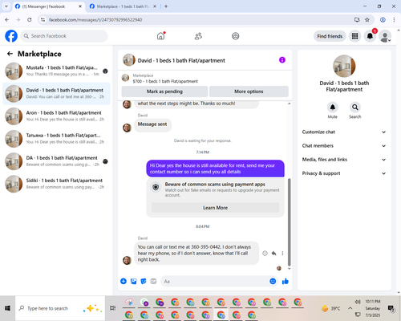The image size is (401, 321).
Task: Open the Татьяна 1 beds 1 bath conversation
Action: [56, 139]
